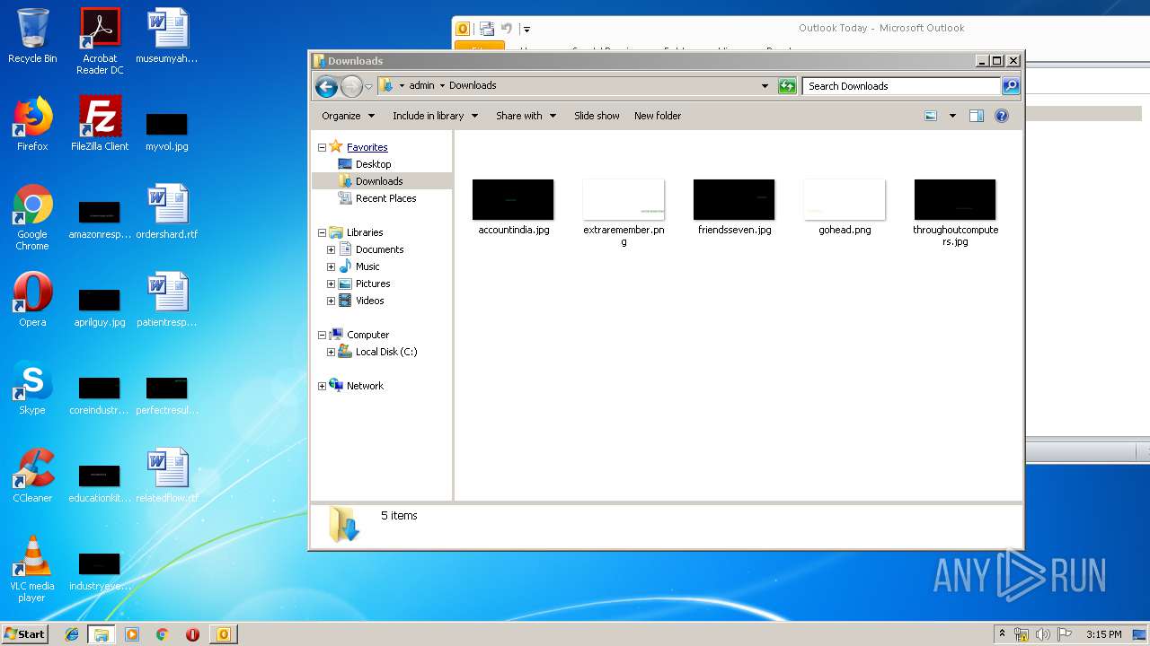Switch to Outlook via taskbar button
Screen dimensions: 1150x646
(x=223, y=634)
